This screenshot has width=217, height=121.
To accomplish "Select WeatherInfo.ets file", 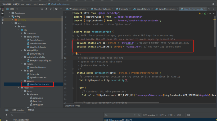I will tap(38, 47).
